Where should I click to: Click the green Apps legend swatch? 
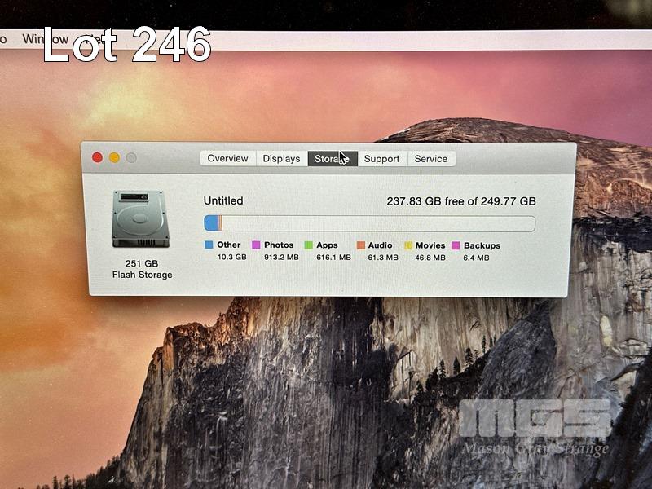click(x=309, y=244)
